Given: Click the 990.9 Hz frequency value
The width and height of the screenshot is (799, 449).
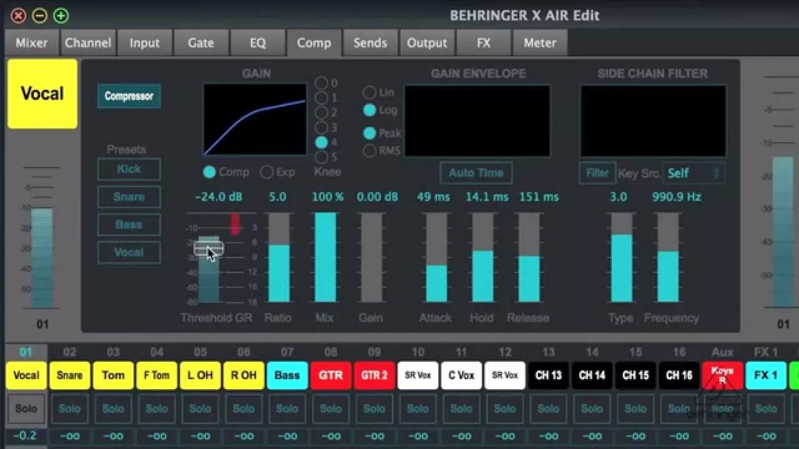Looking at the screenshot, I should [677, 197].
